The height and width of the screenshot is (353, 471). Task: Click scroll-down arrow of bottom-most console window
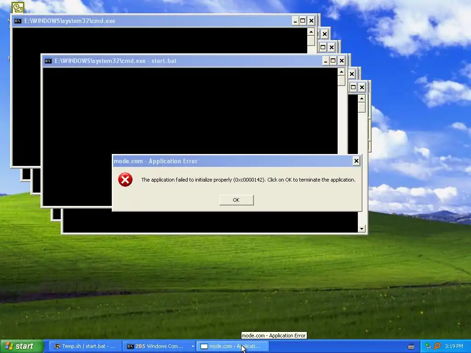pos(362,229)
